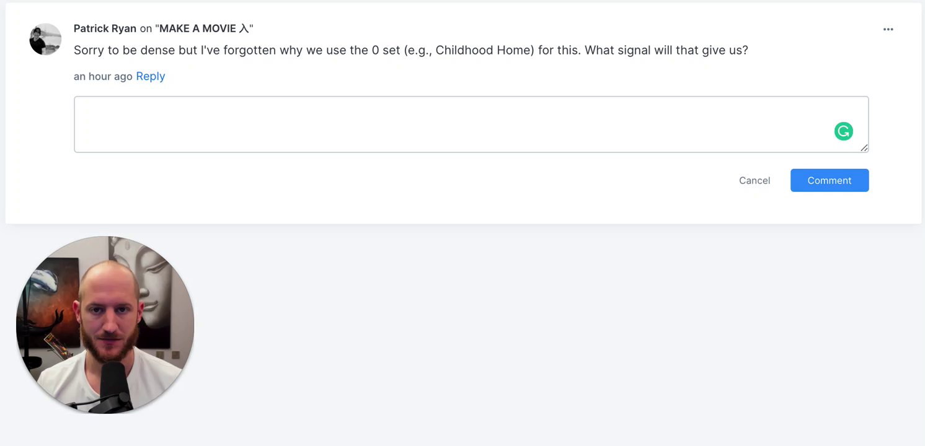Click "What signal will that give us?" sentence

[x=666, y=50]
